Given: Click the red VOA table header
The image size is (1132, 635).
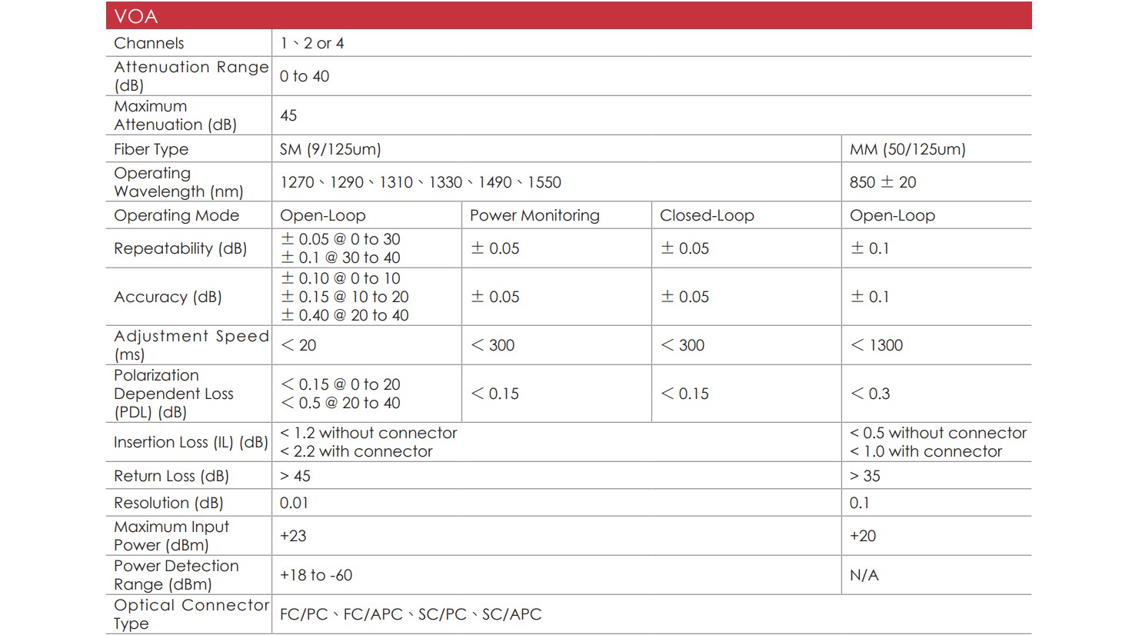Looking at the screenshot, I should tap(568, 16).
